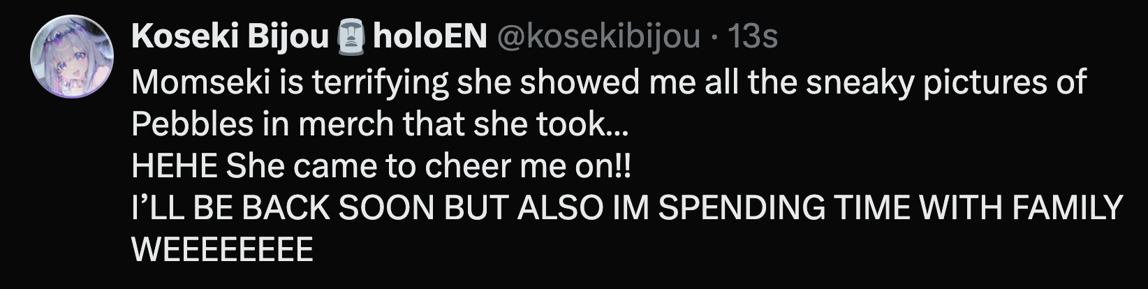
Task: Click the moai statue emoji in name
Action: [351, 38]
